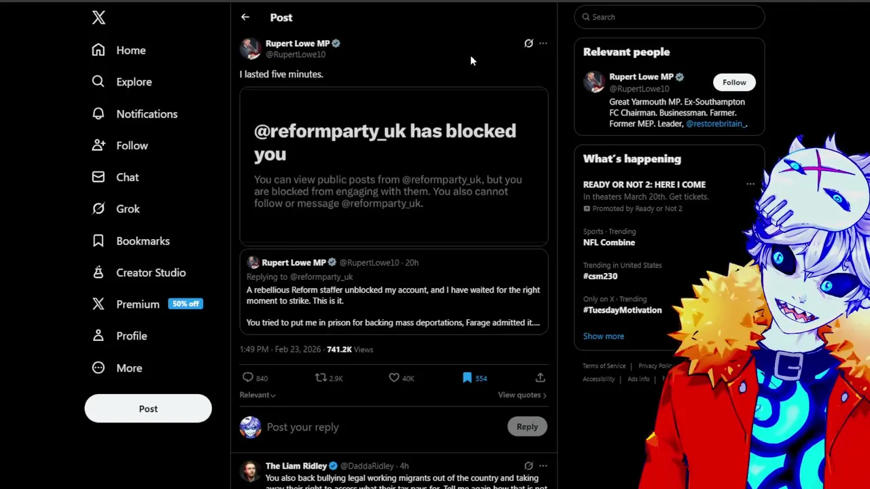Viewport: 870px width, 489px height.
Task: Share the post via share icon
Action: 540,378
